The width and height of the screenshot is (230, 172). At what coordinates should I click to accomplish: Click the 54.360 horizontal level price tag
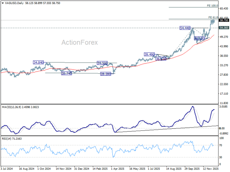(224, 28)
